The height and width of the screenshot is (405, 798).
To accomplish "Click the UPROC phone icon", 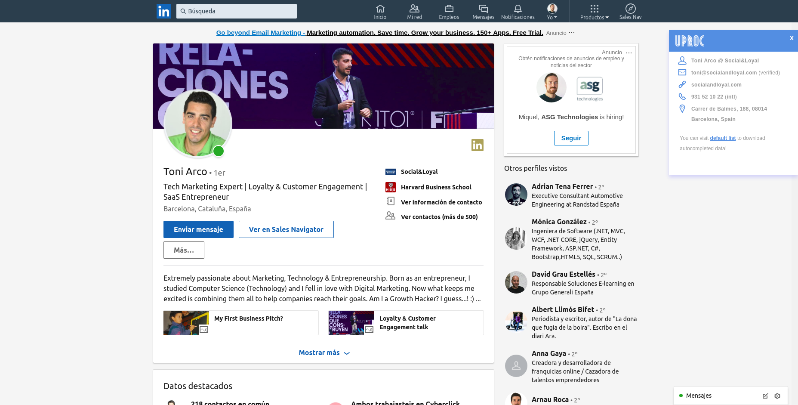I will 682,96.
